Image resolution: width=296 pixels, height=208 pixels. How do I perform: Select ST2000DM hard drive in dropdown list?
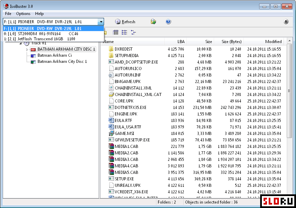[x=53, y=33]
